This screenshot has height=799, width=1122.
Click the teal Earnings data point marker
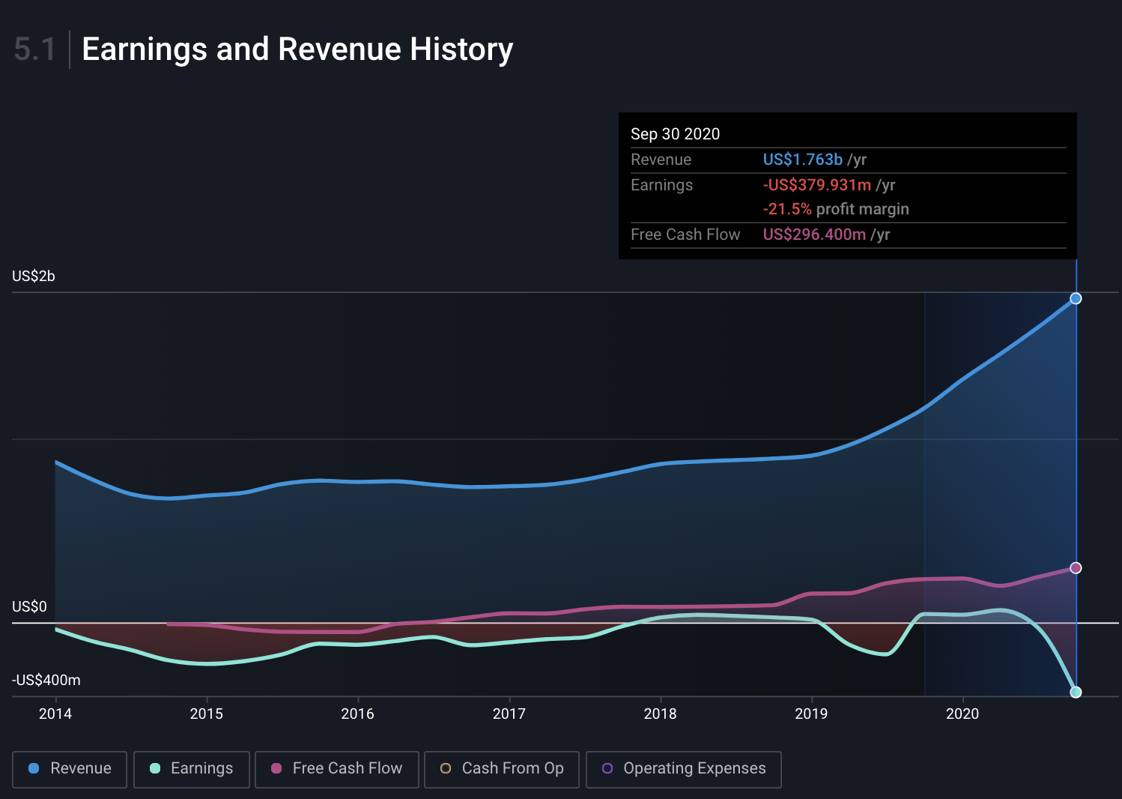tap(1076, 692)
